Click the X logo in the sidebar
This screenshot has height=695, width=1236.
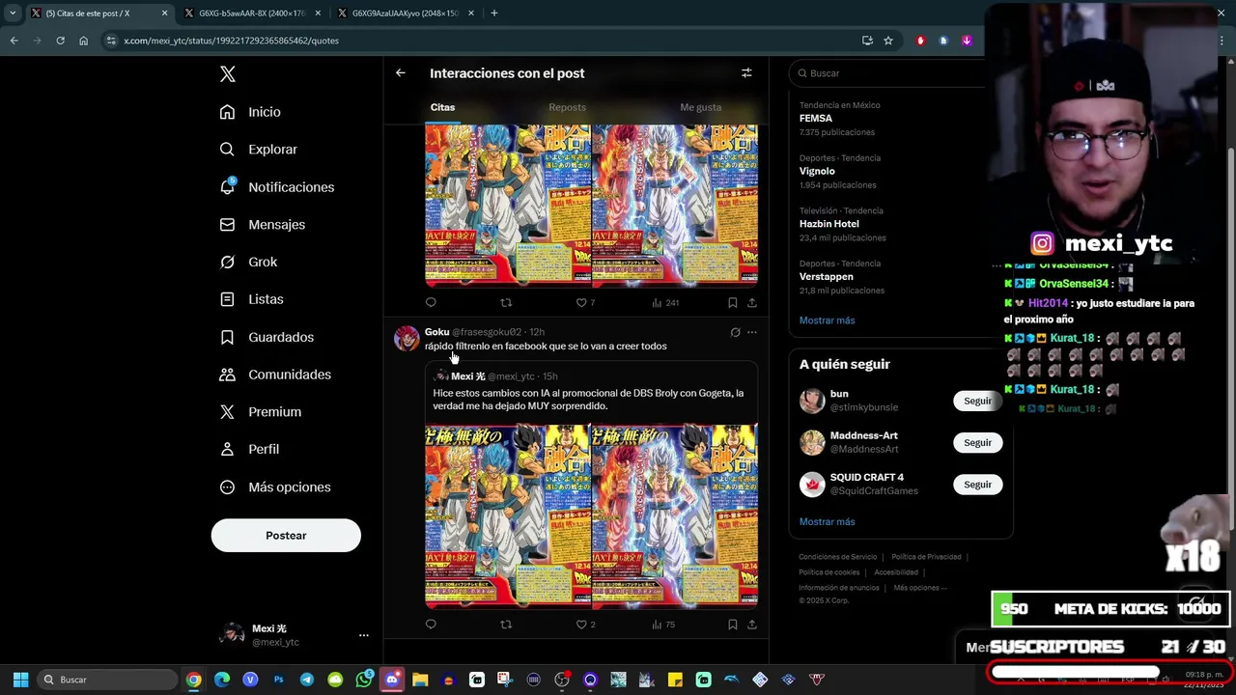click(228, 74)
